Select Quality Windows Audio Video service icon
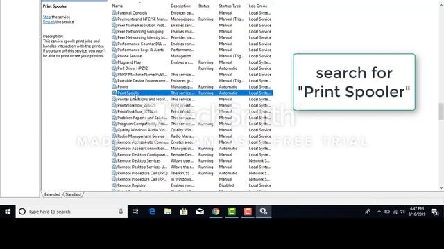 coord(114,130)
